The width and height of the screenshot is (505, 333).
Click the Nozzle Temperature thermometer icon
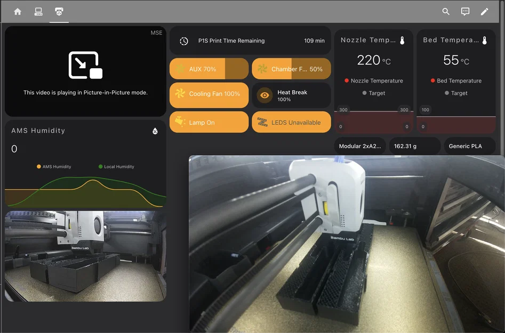click(x=402, y=40)
